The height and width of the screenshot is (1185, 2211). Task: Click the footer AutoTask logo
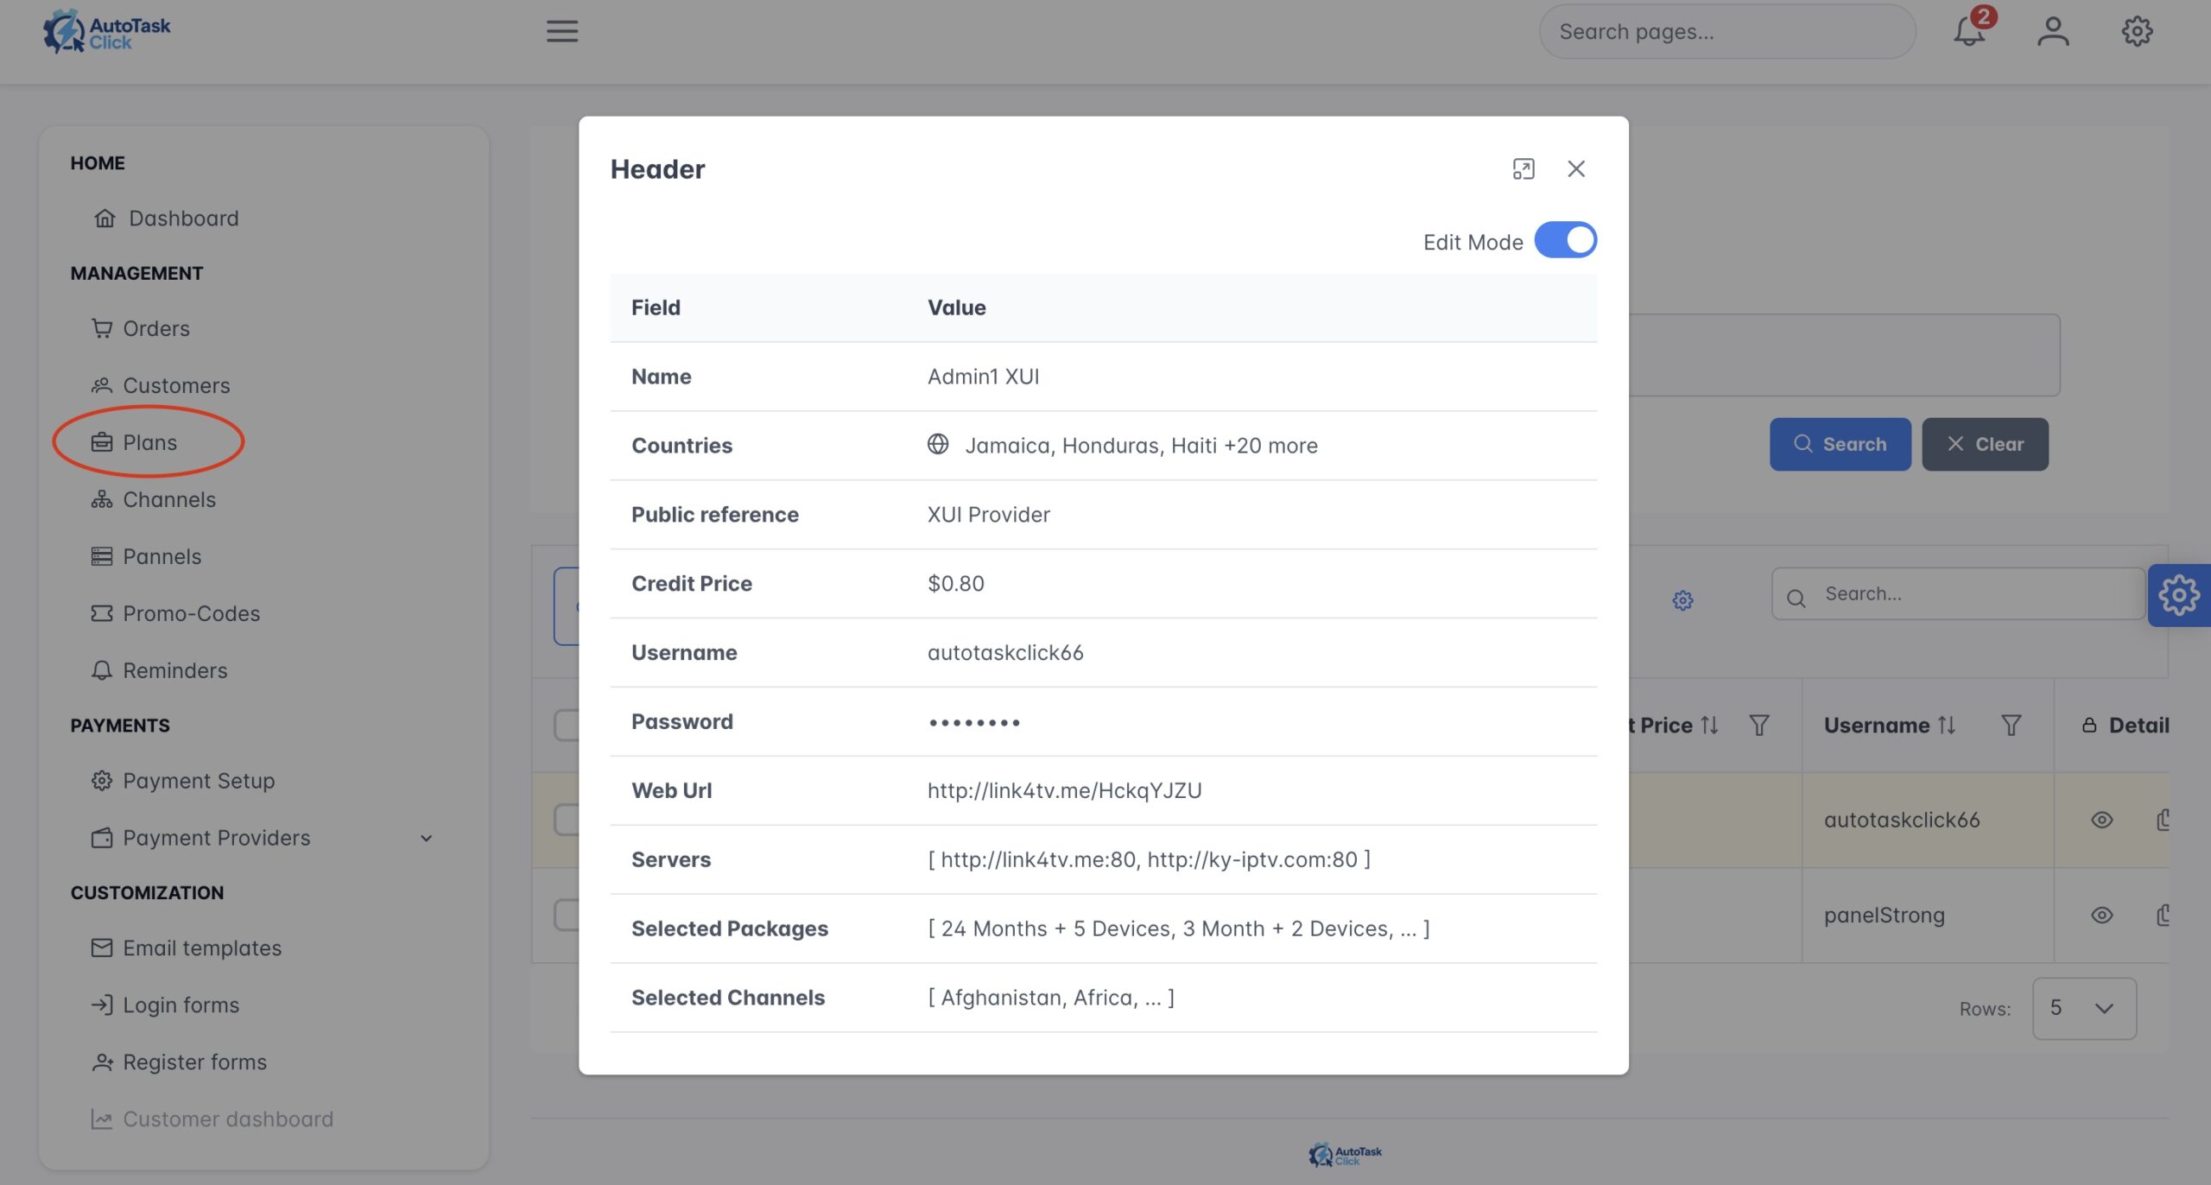(1345, 1155)
